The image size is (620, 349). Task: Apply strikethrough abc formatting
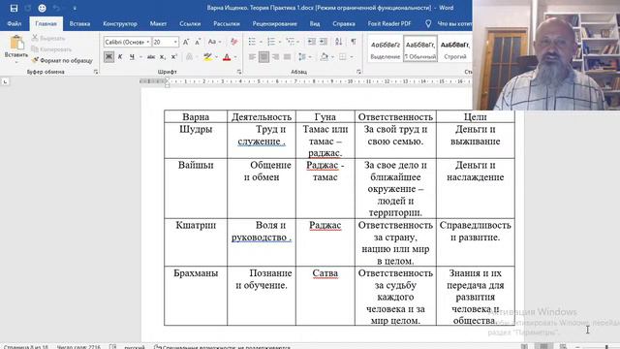[151, 57]
